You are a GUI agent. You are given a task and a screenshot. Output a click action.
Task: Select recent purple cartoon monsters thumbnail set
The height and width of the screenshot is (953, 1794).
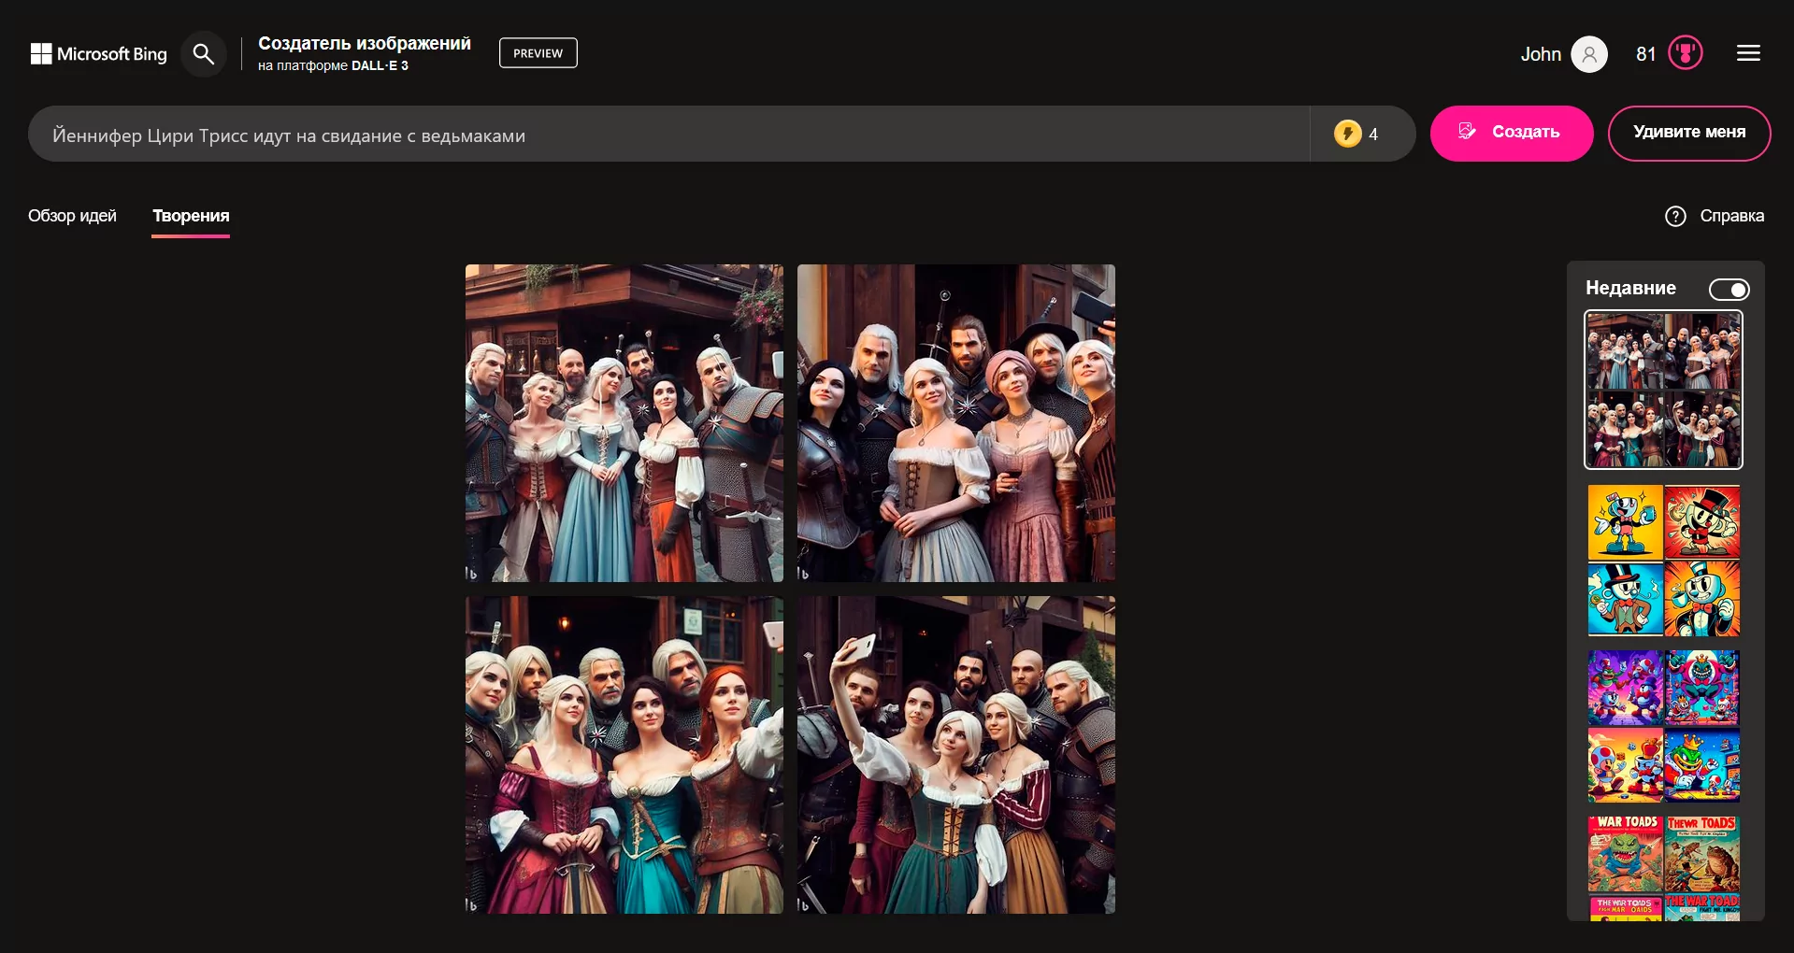(1664, 726)
